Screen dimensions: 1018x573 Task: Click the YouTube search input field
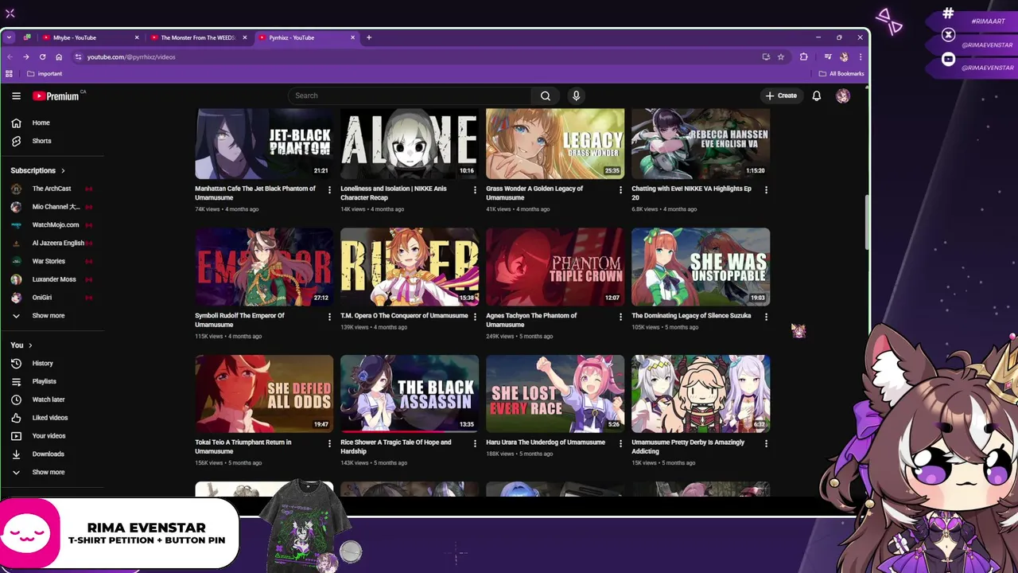coord(410,95)
